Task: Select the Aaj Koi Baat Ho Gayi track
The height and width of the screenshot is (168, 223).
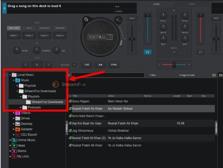Action: click(142, 123)
